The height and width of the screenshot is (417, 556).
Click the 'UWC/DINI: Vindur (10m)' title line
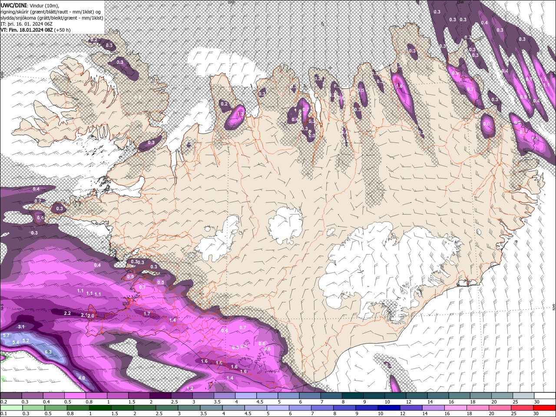(x=29, y=5)
